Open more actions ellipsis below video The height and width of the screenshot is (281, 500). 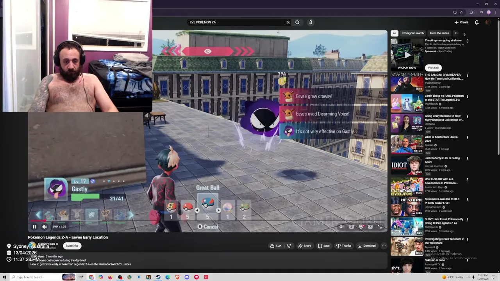[x=384, y=246]
